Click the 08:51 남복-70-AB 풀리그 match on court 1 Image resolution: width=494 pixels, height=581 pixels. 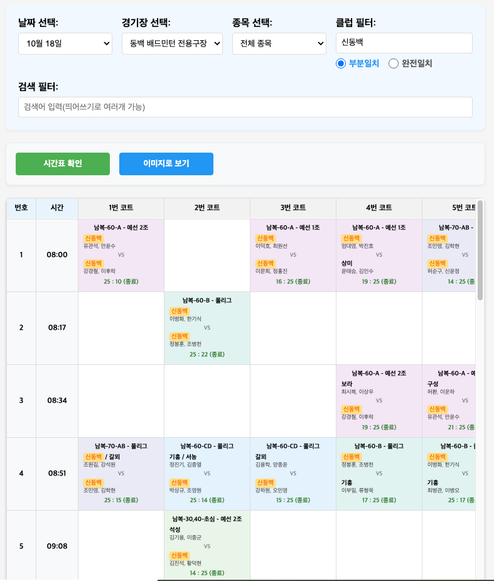121,474
